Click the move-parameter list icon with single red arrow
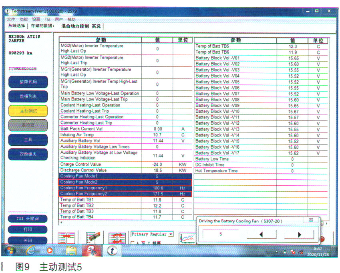This screenshot has width=340, height=273. tap(66, 238)
